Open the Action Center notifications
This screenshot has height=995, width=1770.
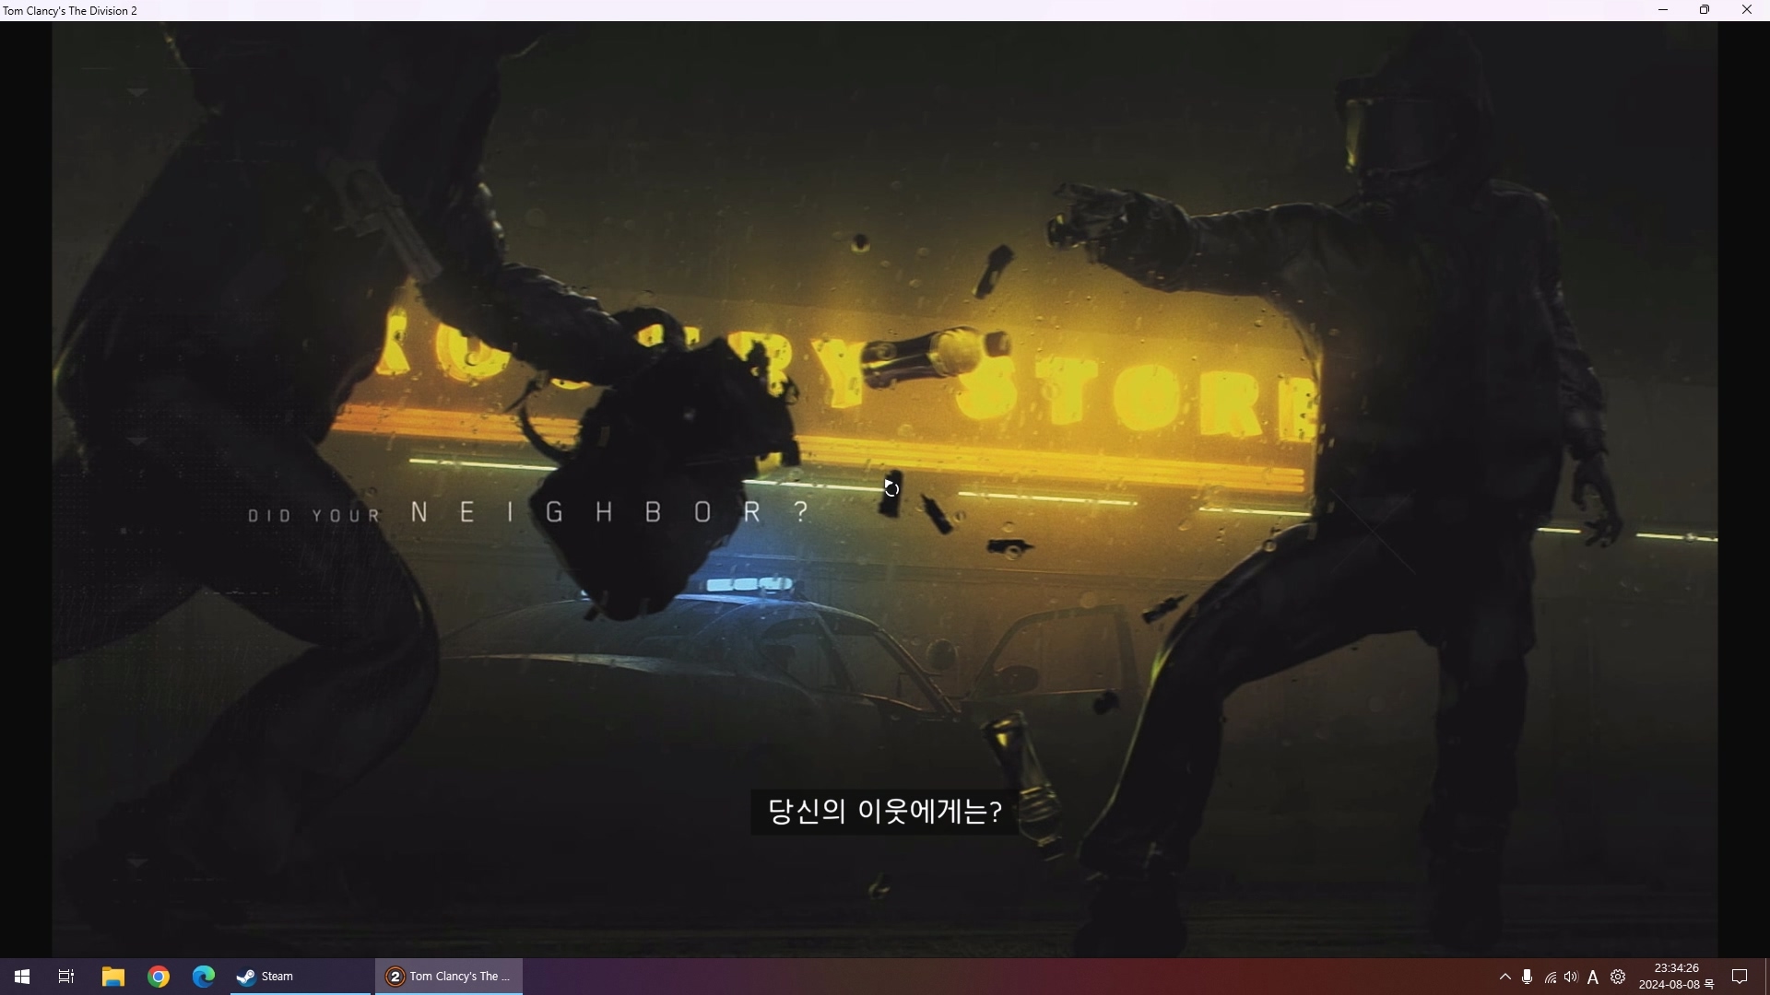[1740, 977]
